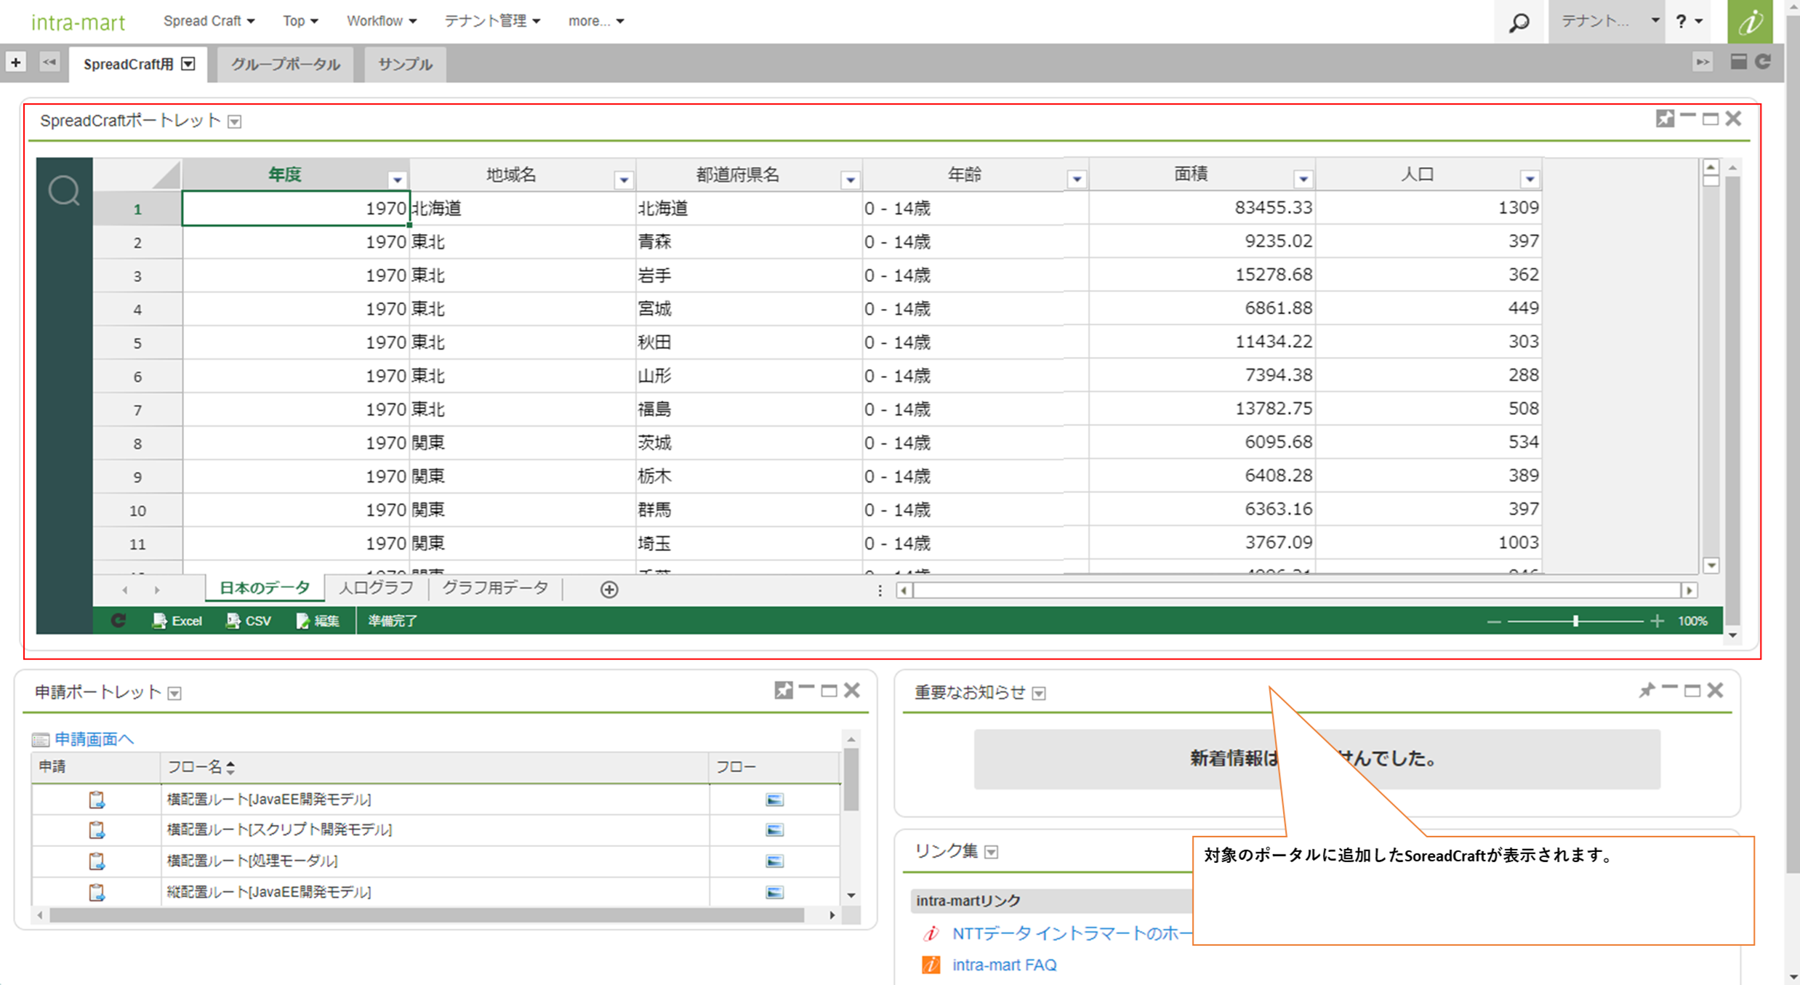The image size is (1800, 985).
Task: Pin the 重要なお知らせ portlet
Action: click(1647, 690)
